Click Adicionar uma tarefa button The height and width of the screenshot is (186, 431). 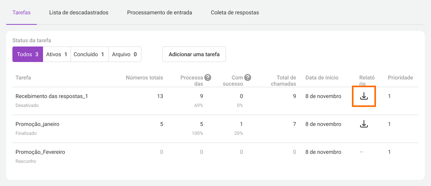(194, 54)
